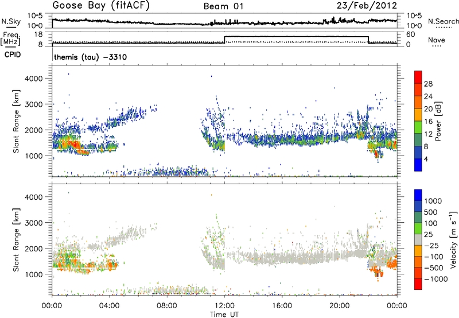The height and width of the screenshot is (318, 459).
Task: Click the light green Power colorbar segment near 12
Action: 418,127
